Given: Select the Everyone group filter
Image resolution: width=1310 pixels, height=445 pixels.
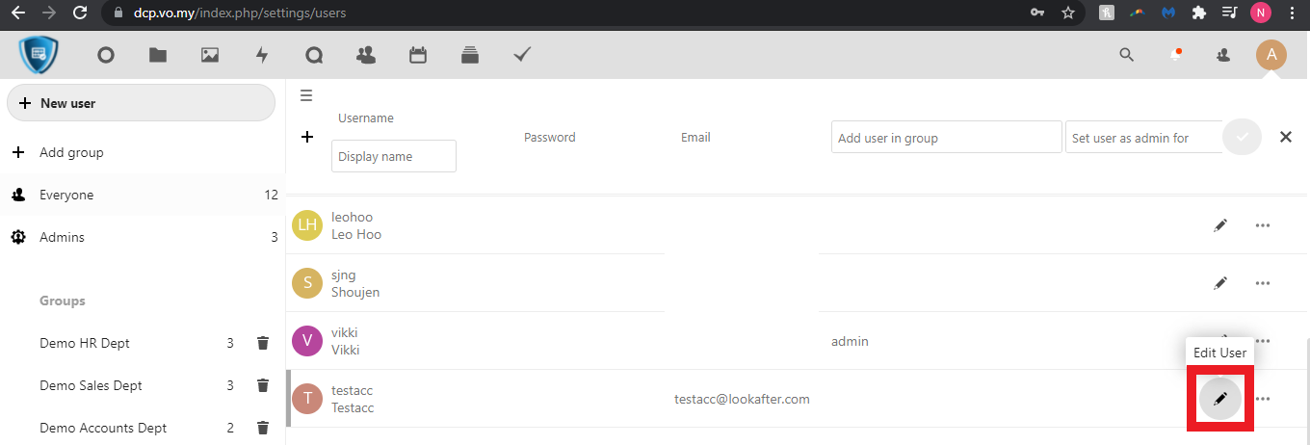Looking at the screenshot, I should click(66, 195).
